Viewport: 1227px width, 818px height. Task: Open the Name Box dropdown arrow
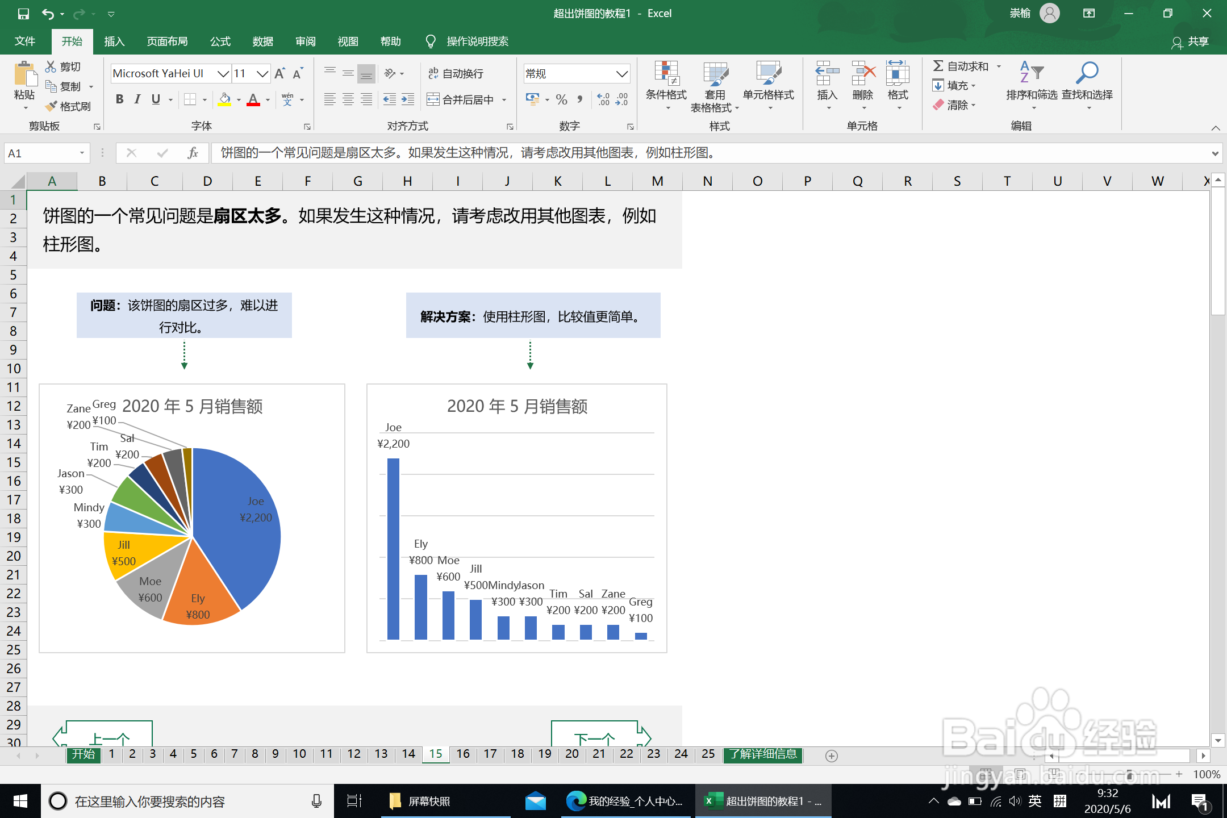(x=82, y=153)
